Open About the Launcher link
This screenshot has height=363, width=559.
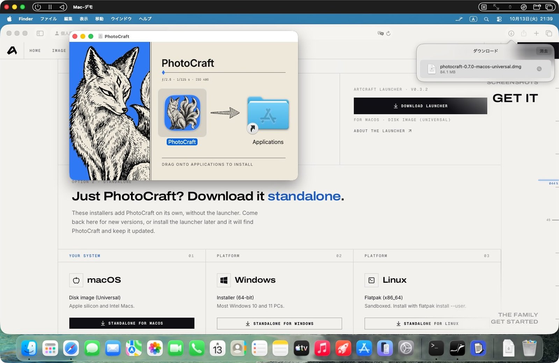point(383,131)
